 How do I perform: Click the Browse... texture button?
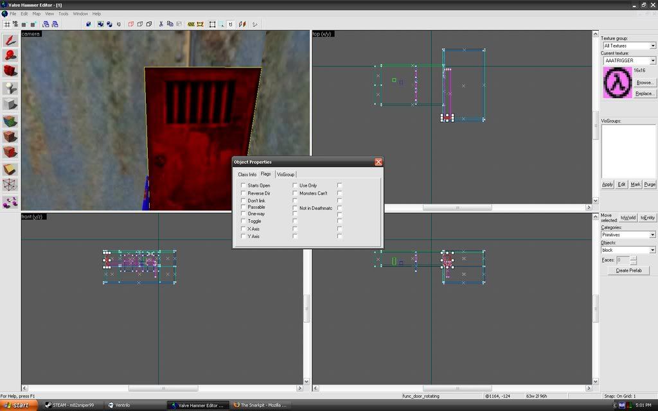pos(645,83)
